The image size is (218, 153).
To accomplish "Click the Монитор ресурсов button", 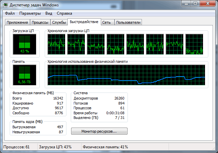I will pos(99,131).
